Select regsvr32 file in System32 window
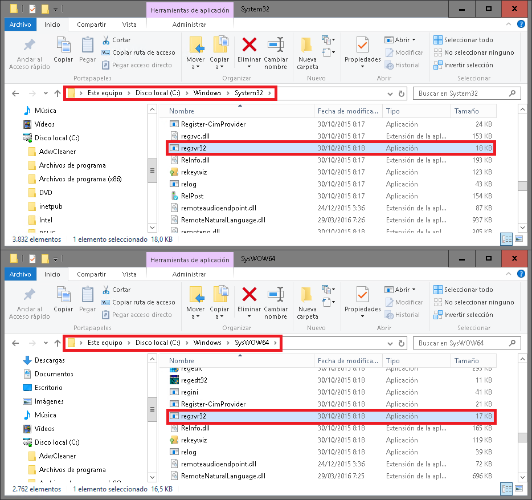The height and width of the screenshot is (500, 532). pyautogui.click(x=331, y=148)
